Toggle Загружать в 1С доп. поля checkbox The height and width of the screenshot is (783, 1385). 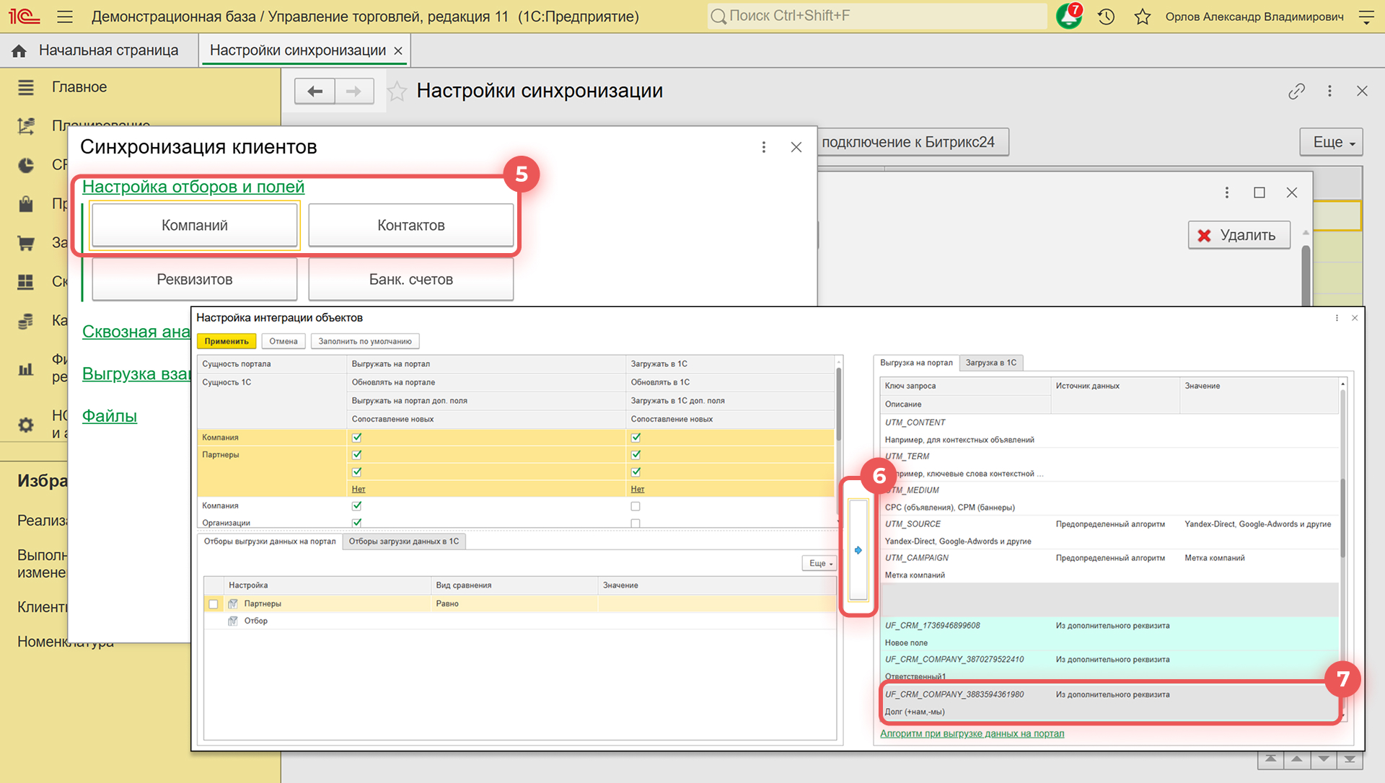pyautogui.click(x=636, y=472)
